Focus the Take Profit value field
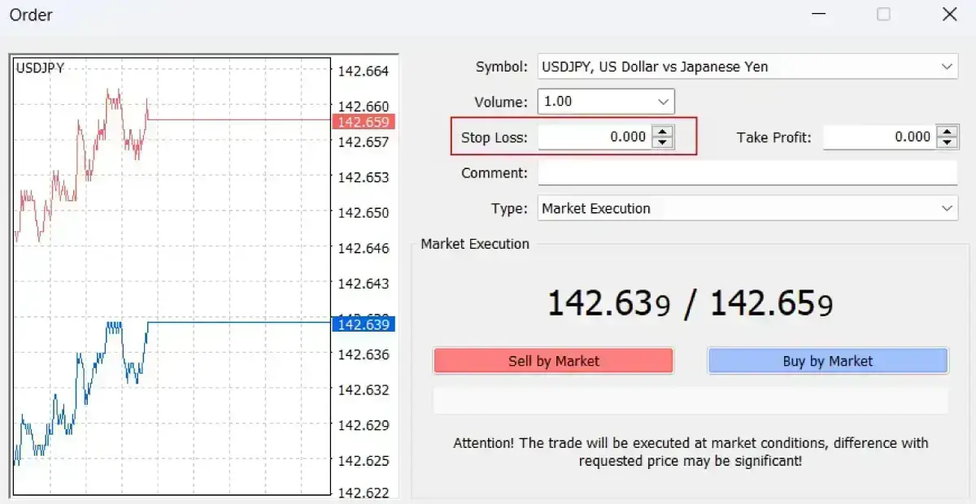 pos(878,137)
